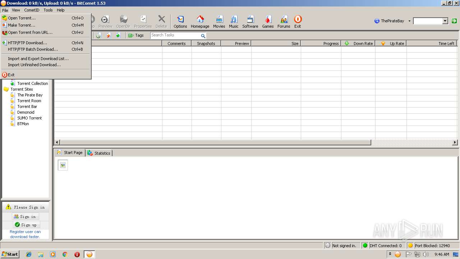460x259 pixels.
Task: Click the Windows Start button
Action: 10,254
